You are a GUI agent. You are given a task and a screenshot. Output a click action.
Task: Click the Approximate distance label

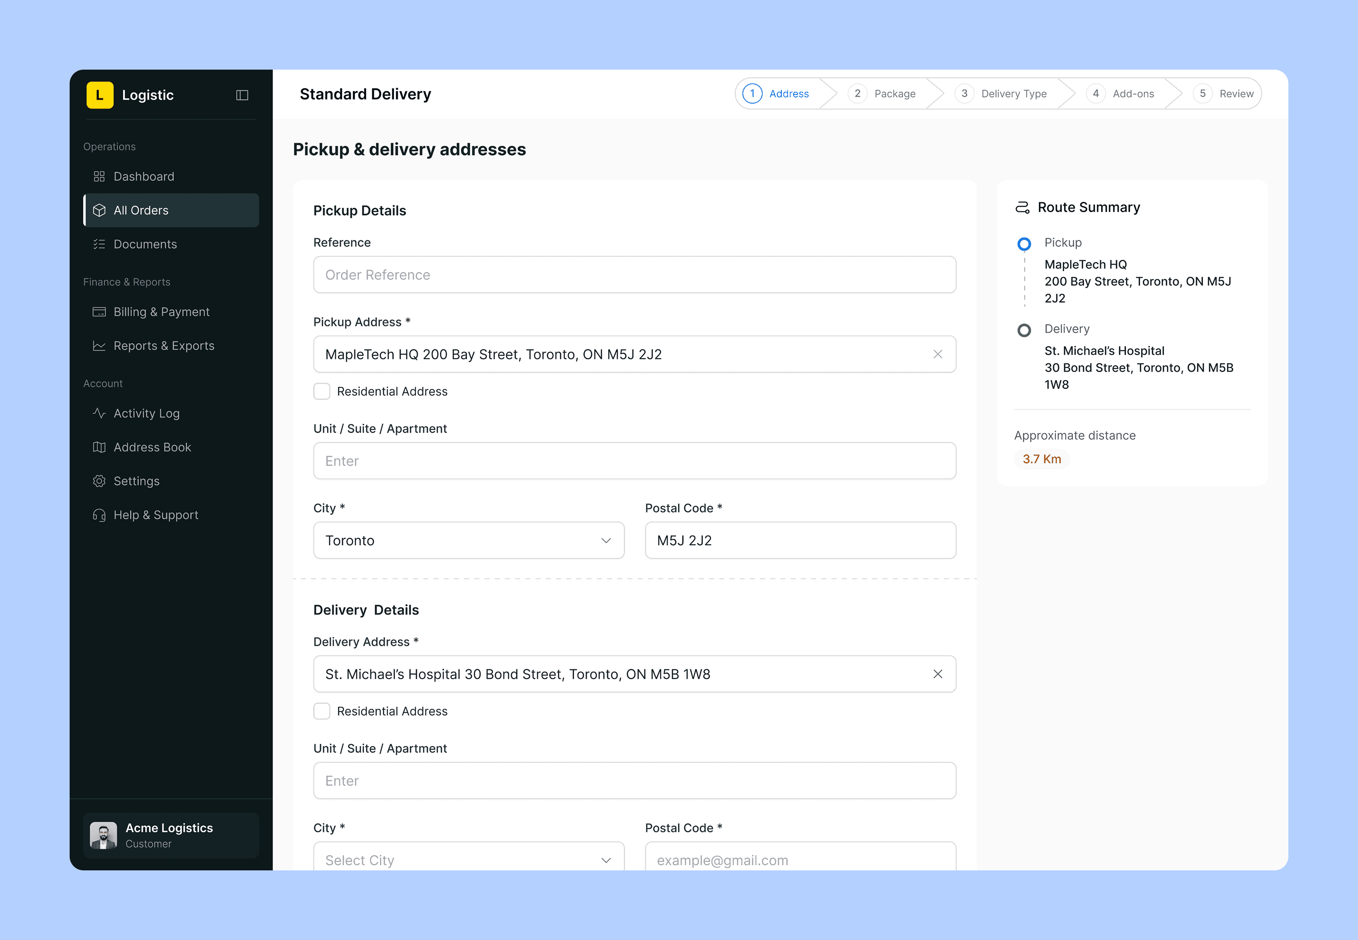tap(1075, 436)
